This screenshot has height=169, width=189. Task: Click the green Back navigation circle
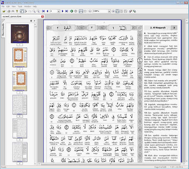[x=72, y=11]
